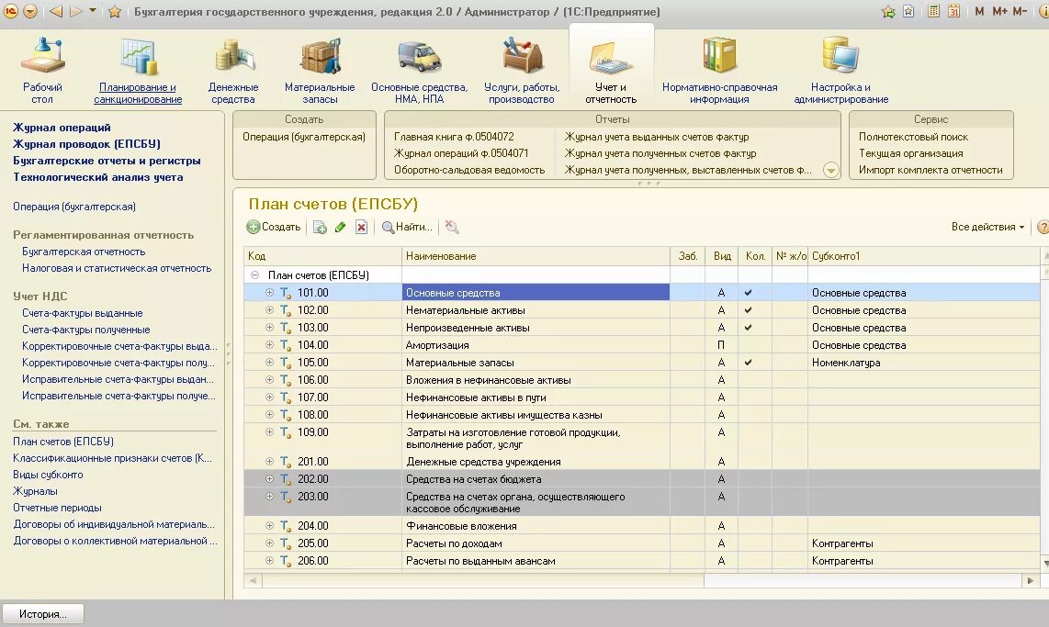The image size is (1049, 627).
Task: Toggle Кол. checkmark for account 105.00
Action: (748, 363)
